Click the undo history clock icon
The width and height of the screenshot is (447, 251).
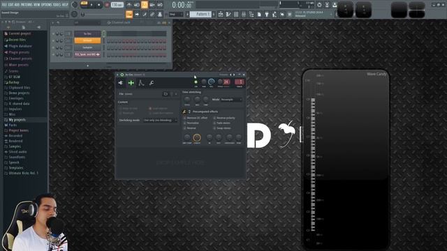tap(319, 5)
